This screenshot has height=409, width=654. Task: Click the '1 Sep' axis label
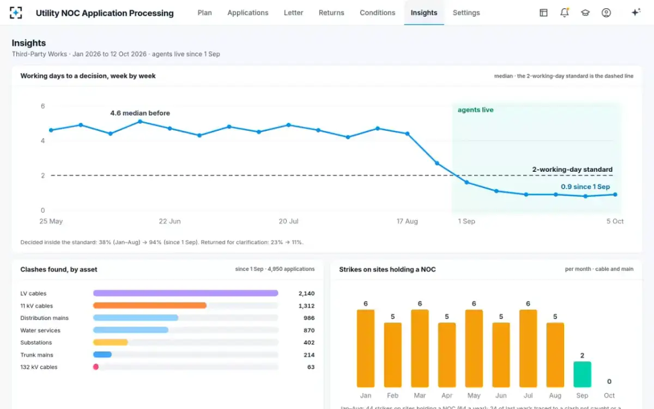click(x=467, y=221)
